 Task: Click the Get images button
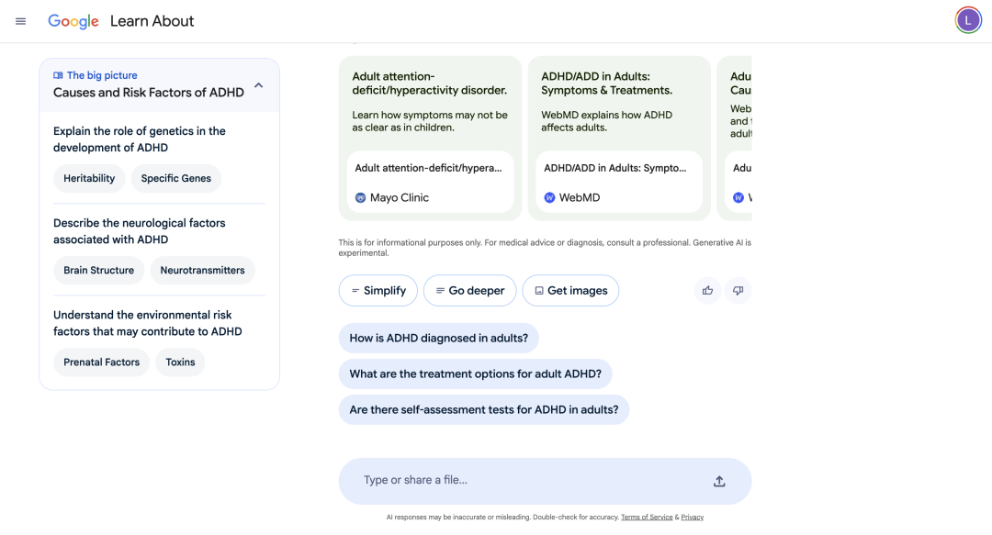pos(570,291)
